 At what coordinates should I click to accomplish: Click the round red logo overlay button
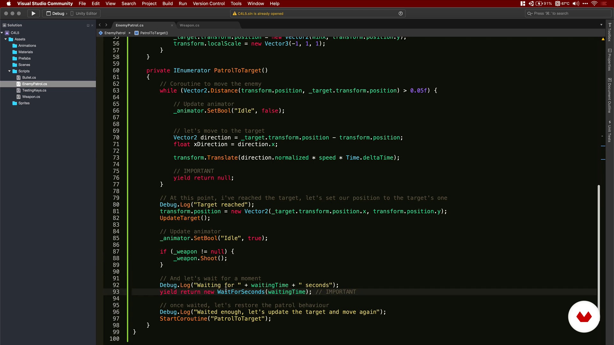pos(584,317)
